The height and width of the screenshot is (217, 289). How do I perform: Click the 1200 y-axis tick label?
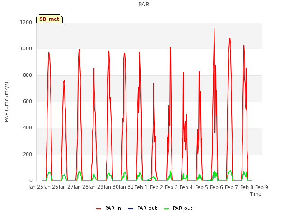click(x=26, y=22)
